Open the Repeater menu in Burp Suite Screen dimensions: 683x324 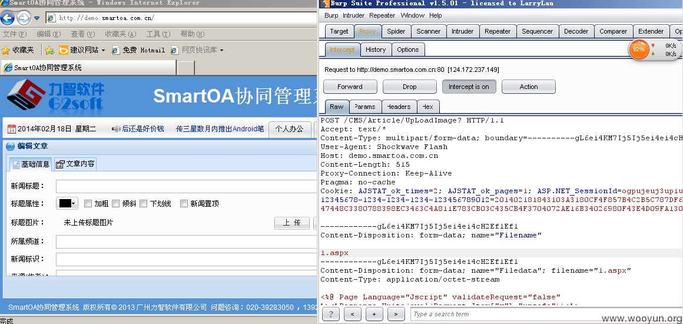(382, 15)
